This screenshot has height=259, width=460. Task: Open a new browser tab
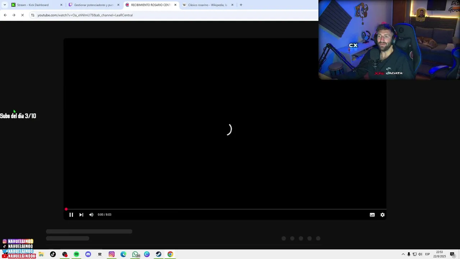pyautogui.click(x=241, y=5)
